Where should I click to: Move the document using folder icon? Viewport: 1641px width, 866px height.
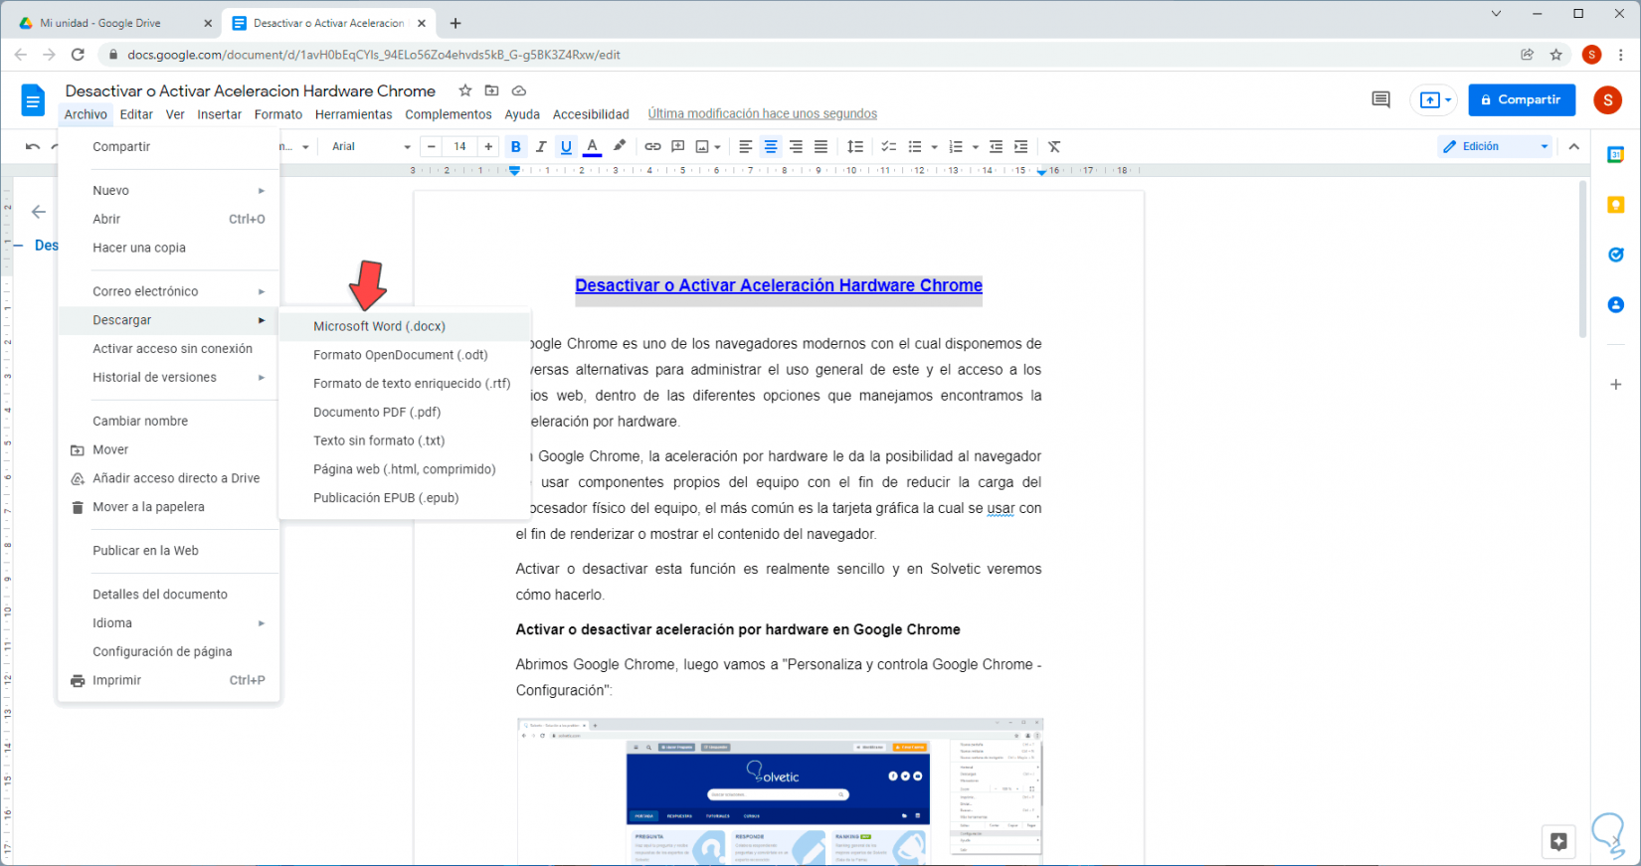(491, 90)
